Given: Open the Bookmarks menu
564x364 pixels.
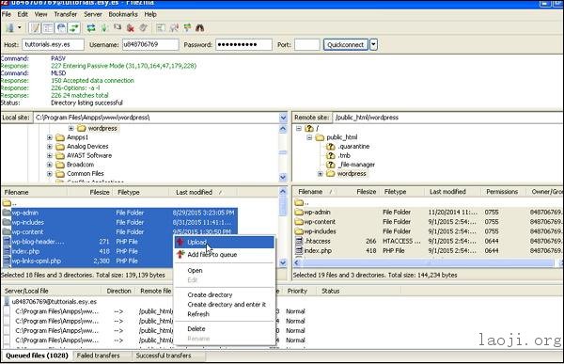Looking at the screenshot, I should pyautogui.click(x=123, y=14).
